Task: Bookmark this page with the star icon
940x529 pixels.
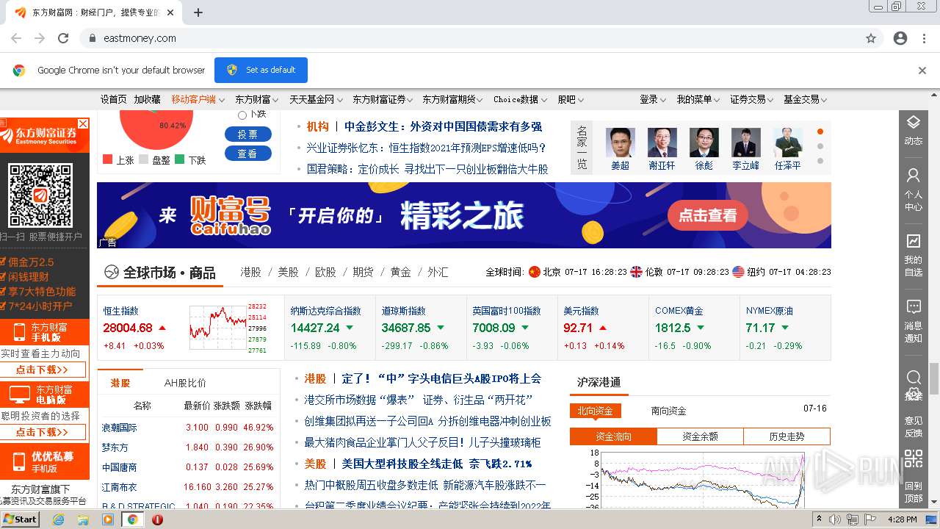Action: (871, 38)
